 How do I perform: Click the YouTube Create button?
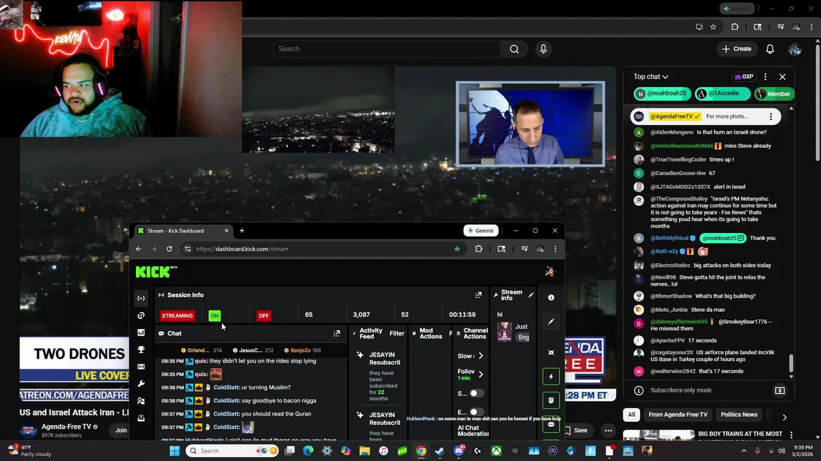click(736, 49)
